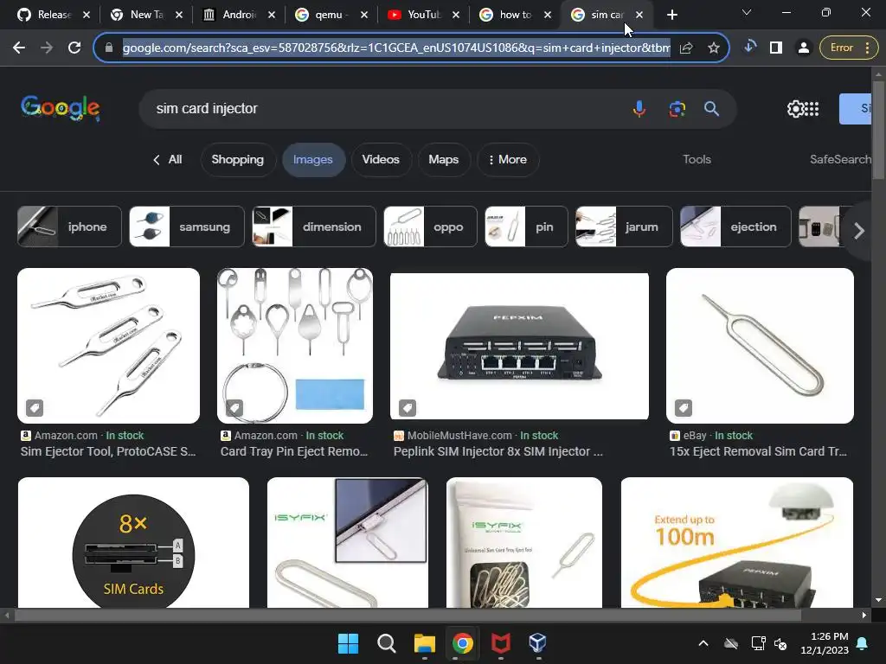This screenshot has height=664, width=886.
Task: Open the Windows Start menu
Action: 348,643
